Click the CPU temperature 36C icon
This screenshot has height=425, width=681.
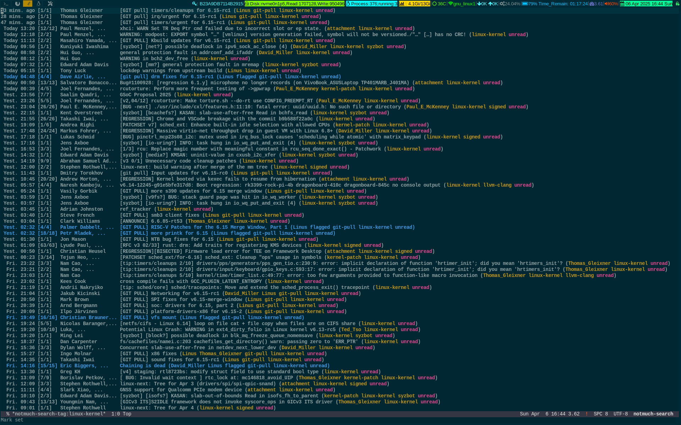434,4
